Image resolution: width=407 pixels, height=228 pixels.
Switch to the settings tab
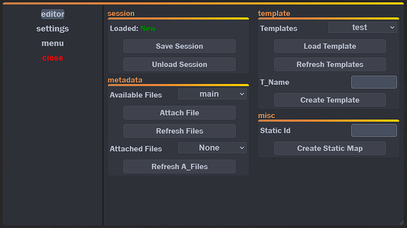(53, 29)
